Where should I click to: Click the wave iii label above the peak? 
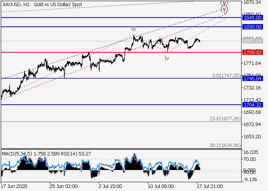coord(133,29)
